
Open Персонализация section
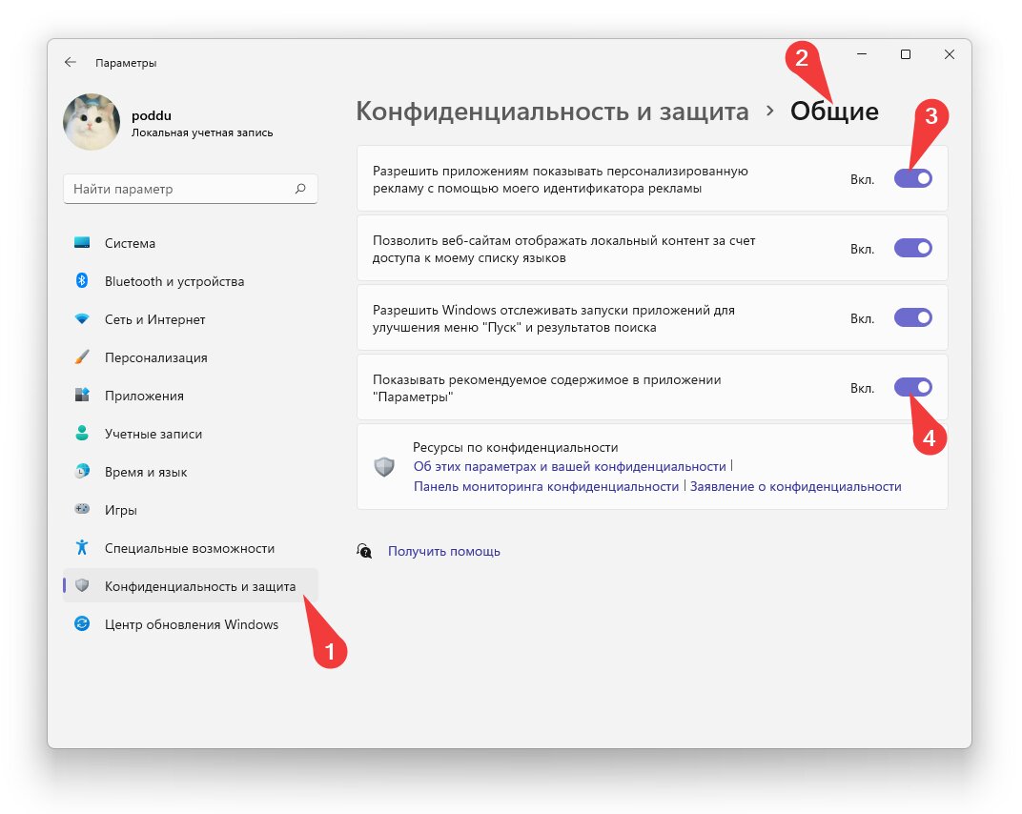[191, 357]
